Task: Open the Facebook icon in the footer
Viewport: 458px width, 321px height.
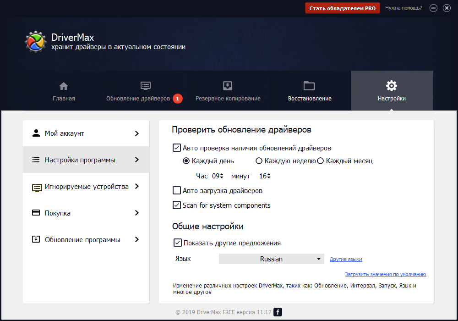Action: tap(278, 312)
